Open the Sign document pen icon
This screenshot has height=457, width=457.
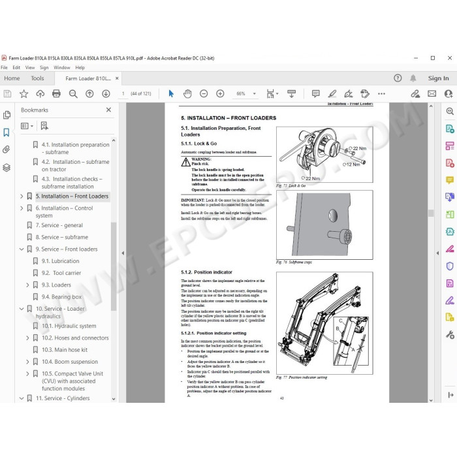[348, 93]
